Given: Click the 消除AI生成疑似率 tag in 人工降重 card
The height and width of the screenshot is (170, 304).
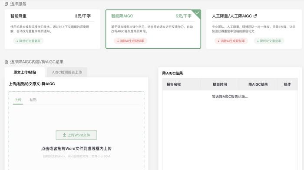Looking at the screenshot, I should pos(231,41).
